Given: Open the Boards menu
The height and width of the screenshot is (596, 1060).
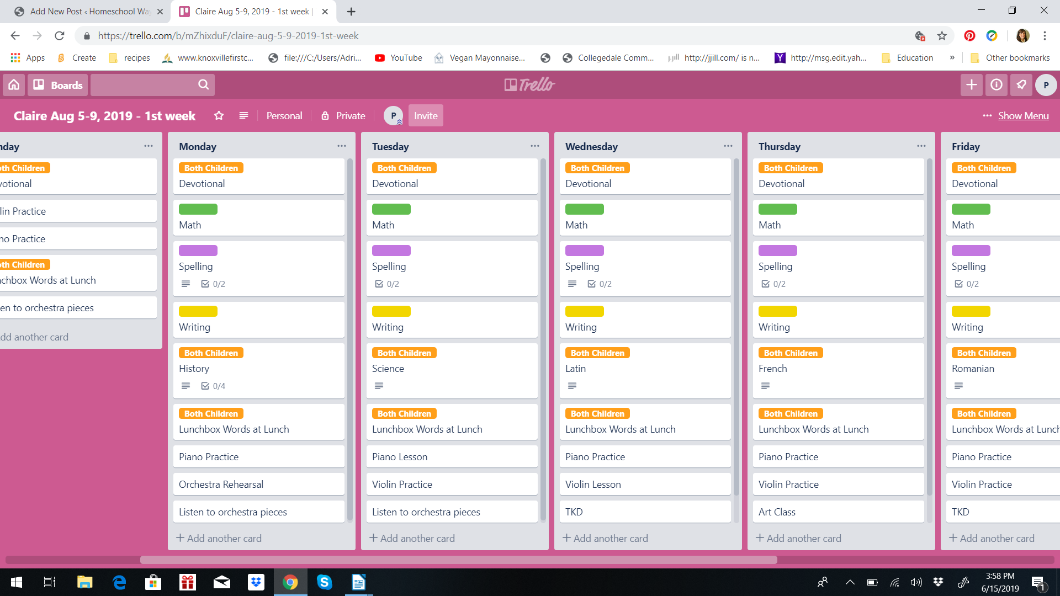Looking at the screenshot, I should pos(57,85).
